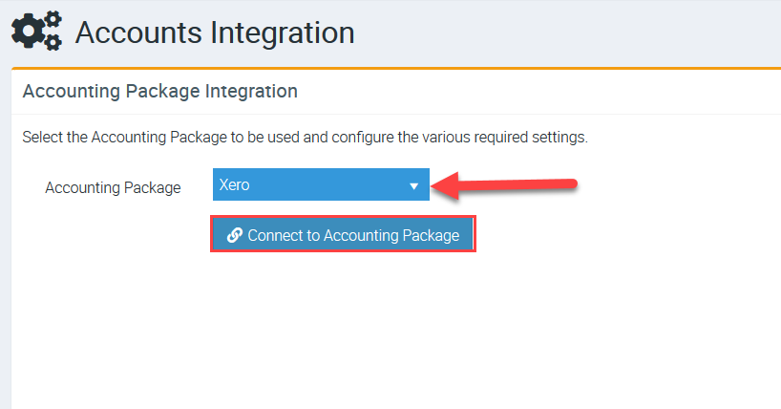The image size is (781, 409).
Task: Click the Accounts Integration page title
Action: pos(214,32)
